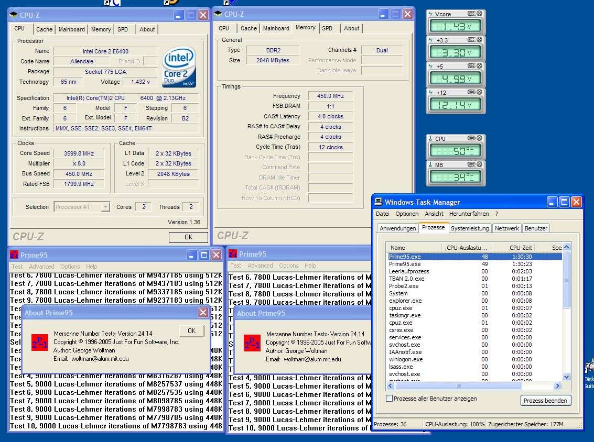Select the winlogon.exe process row

click(474, 359)
